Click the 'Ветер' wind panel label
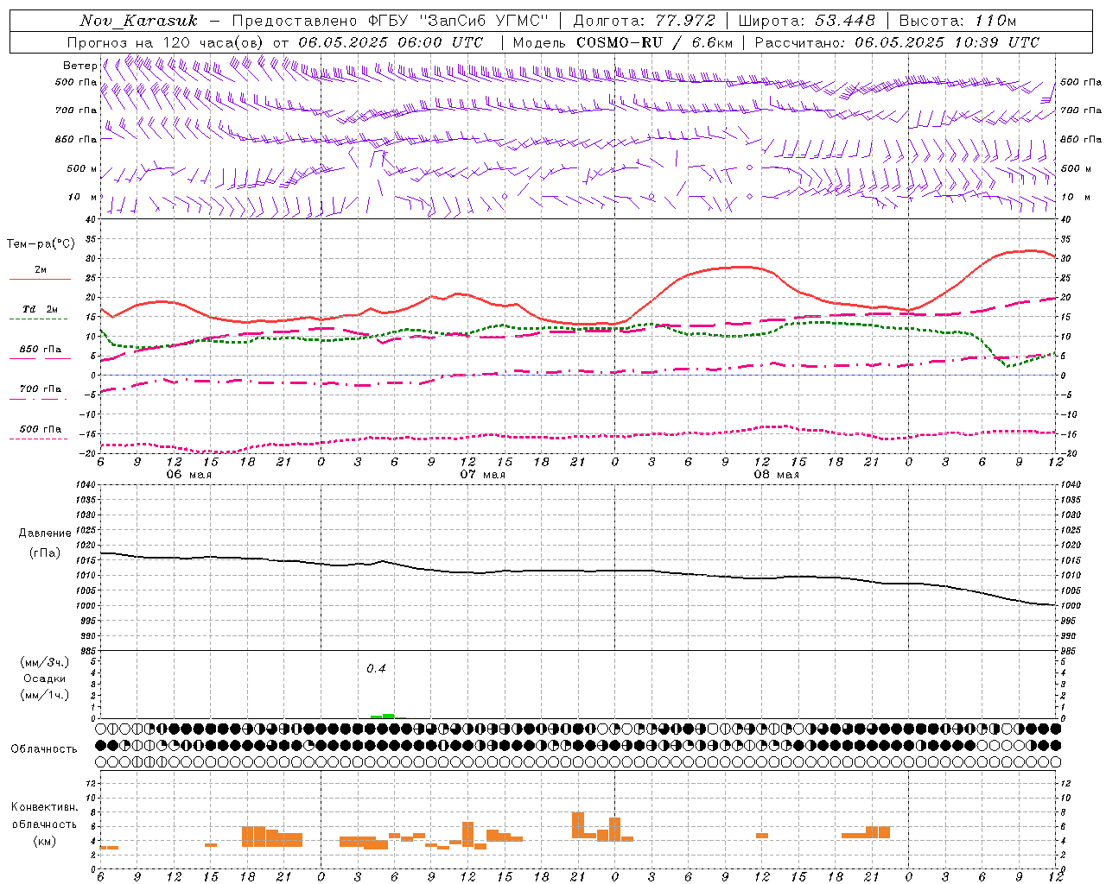This screenshot has width=1106, height=884. [x=79, y=66]
